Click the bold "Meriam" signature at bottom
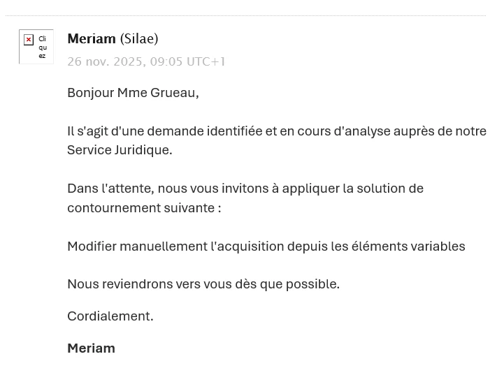 (x=91, y=348)
